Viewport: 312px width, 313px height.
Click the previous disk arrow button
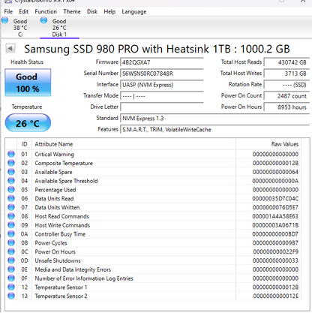pyautogui.click(x=10, y=48)
